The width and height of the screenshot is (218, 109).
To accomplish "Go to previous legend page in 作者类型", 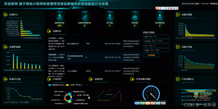I will point(81,85).
